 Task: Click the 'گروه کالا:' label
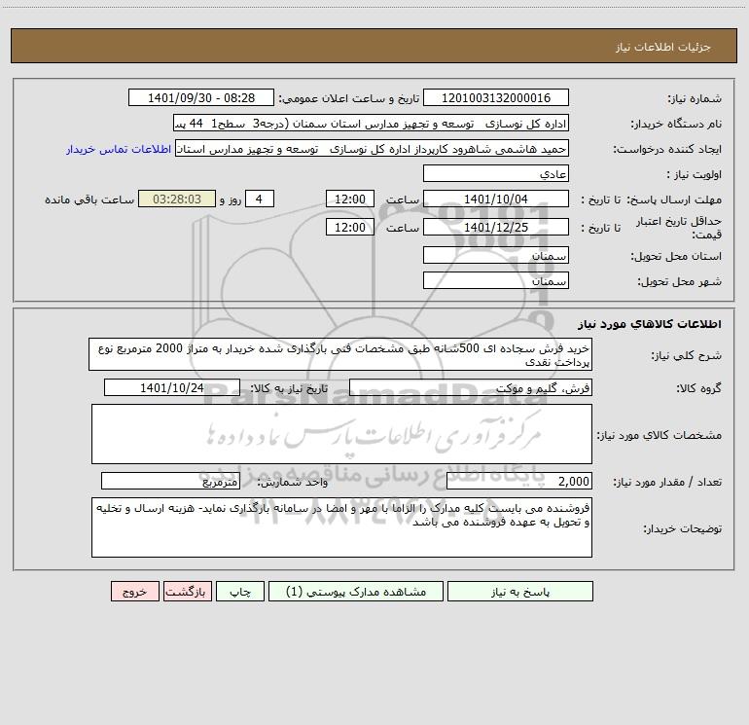point(698,388)
